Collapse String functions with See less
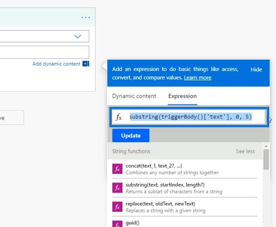276x227 pixels. [x=245, y=151]
